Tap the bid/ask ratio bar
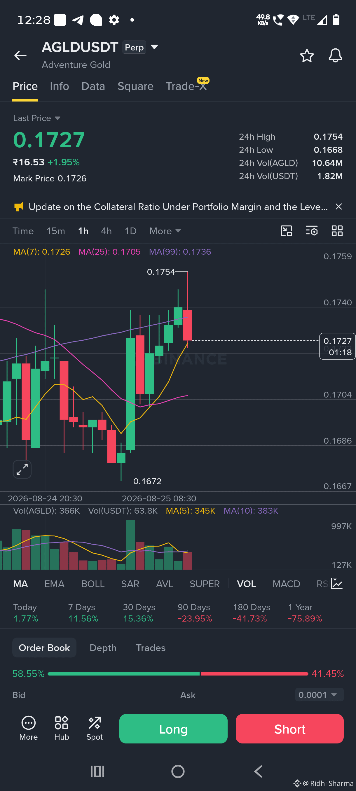Screen dimensions: 356x791 pos(178,674)
